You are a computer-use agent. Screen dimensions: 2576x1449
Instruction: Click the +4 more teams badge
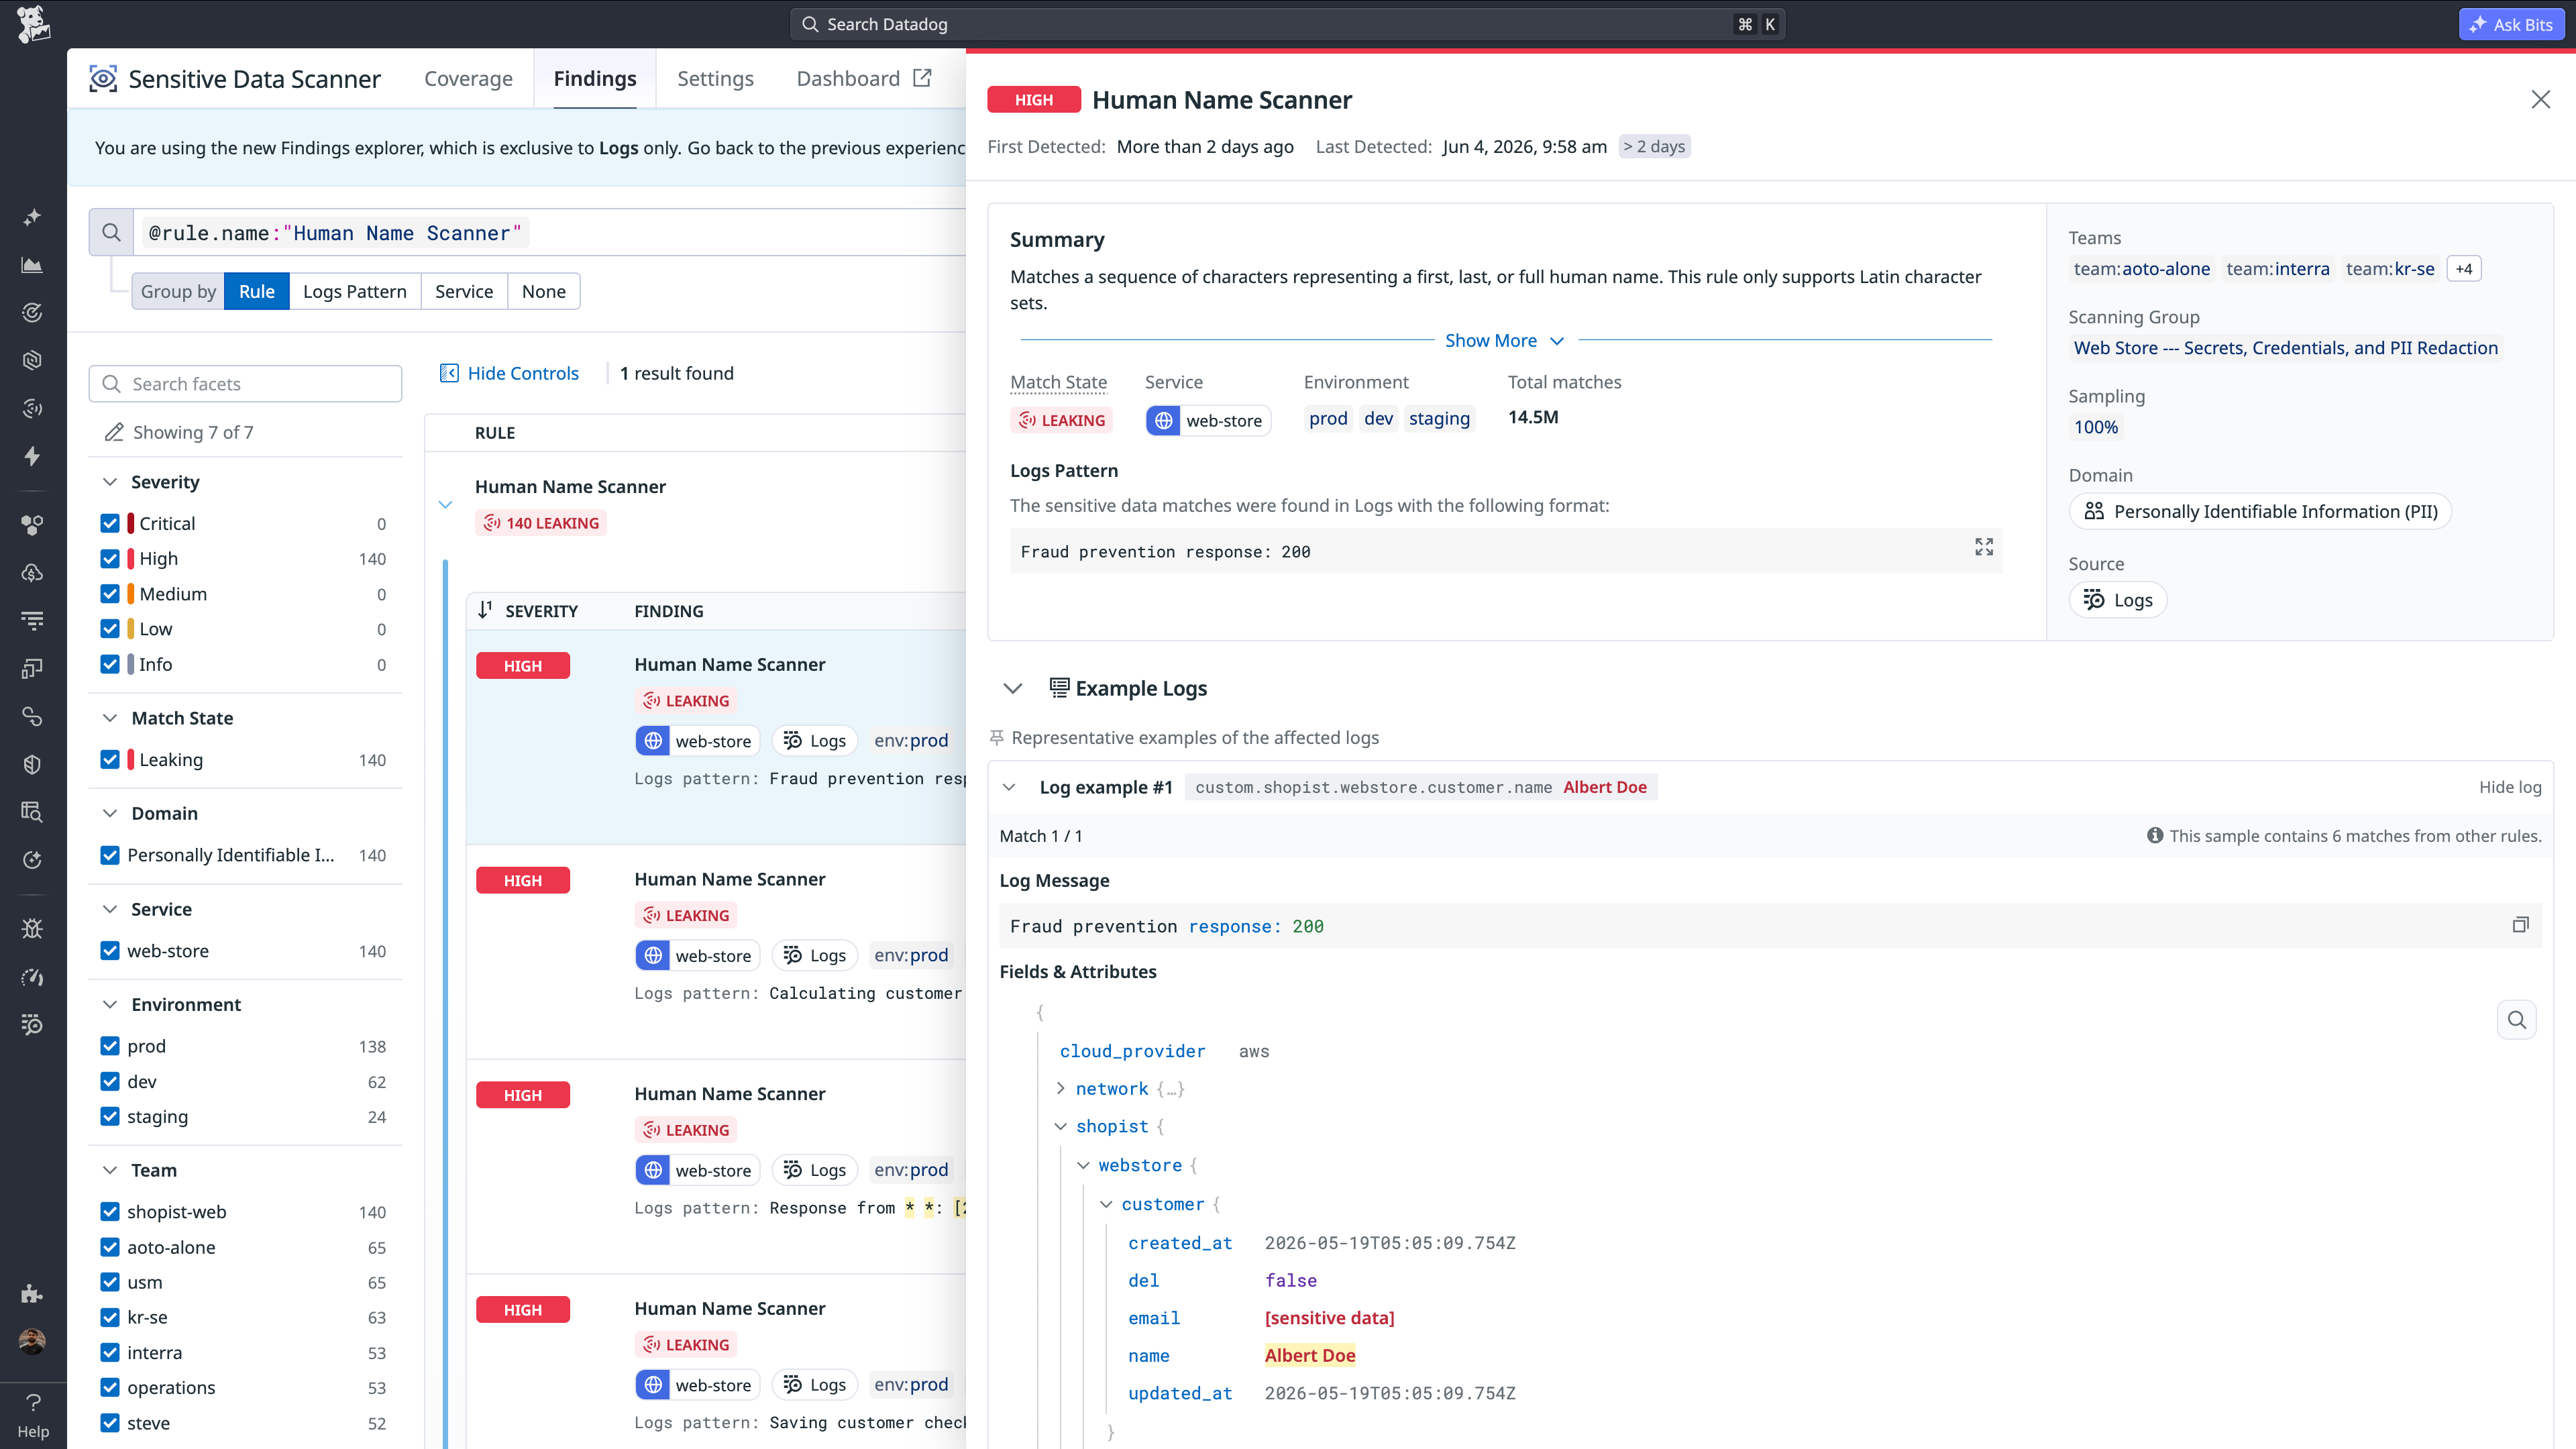coord(2464,269)
